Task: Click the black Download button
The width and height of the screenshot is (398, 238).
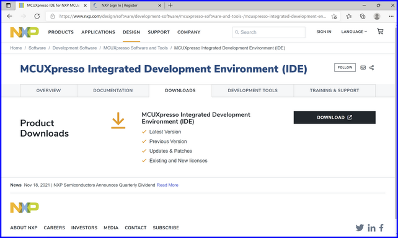Action: coord(335,117)
